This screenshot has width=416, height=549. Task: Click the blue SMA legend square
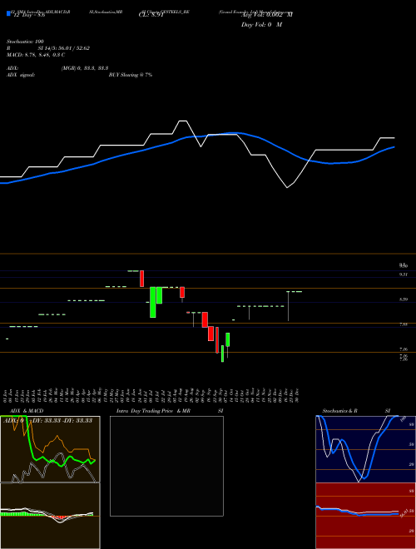tap(8, 14)
